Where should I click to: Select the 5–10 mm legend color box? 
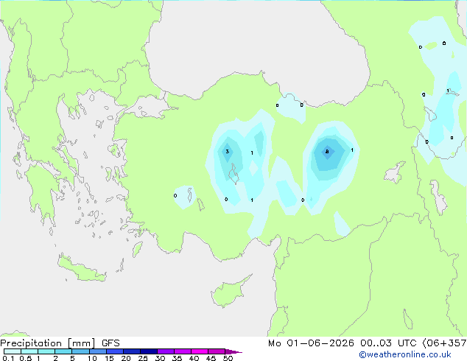pyautogui.click(x=81, y=351)
